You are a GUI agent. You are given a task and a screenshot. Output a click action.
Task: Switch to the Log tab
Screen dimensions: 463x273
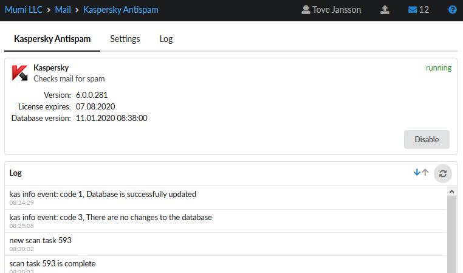click(x=166, y=39)
